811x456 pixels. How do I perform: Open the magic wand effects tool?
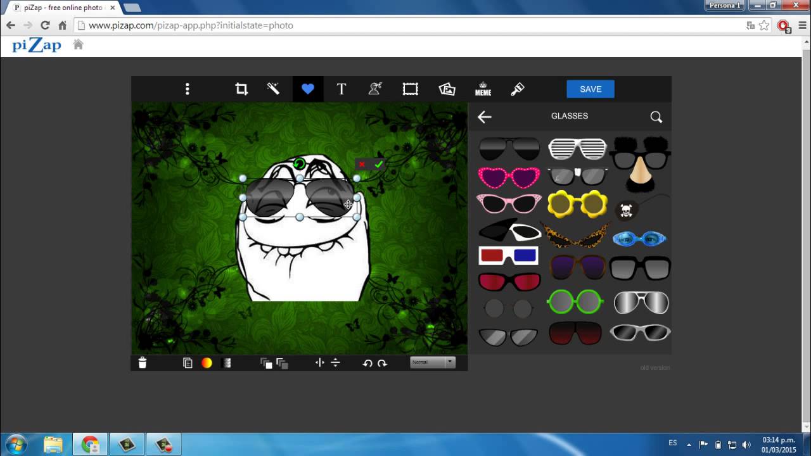[x=273, y=89]
